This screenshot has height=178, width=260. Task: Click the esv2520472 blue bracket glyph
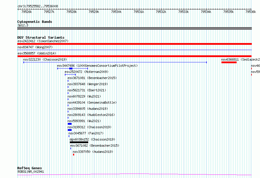coord(70,75)
